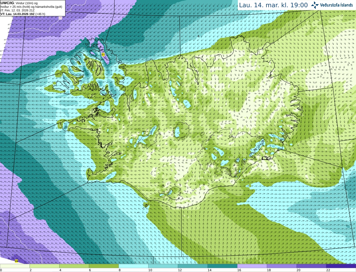356x272 pixels.
Task: Click the scale label 14
Action: point(209,270)
